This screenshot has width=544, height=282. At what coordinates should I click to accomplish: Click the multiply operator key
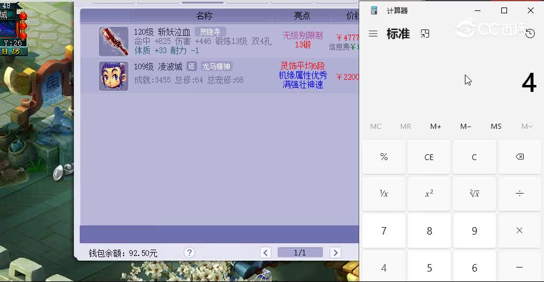(519, 231)
